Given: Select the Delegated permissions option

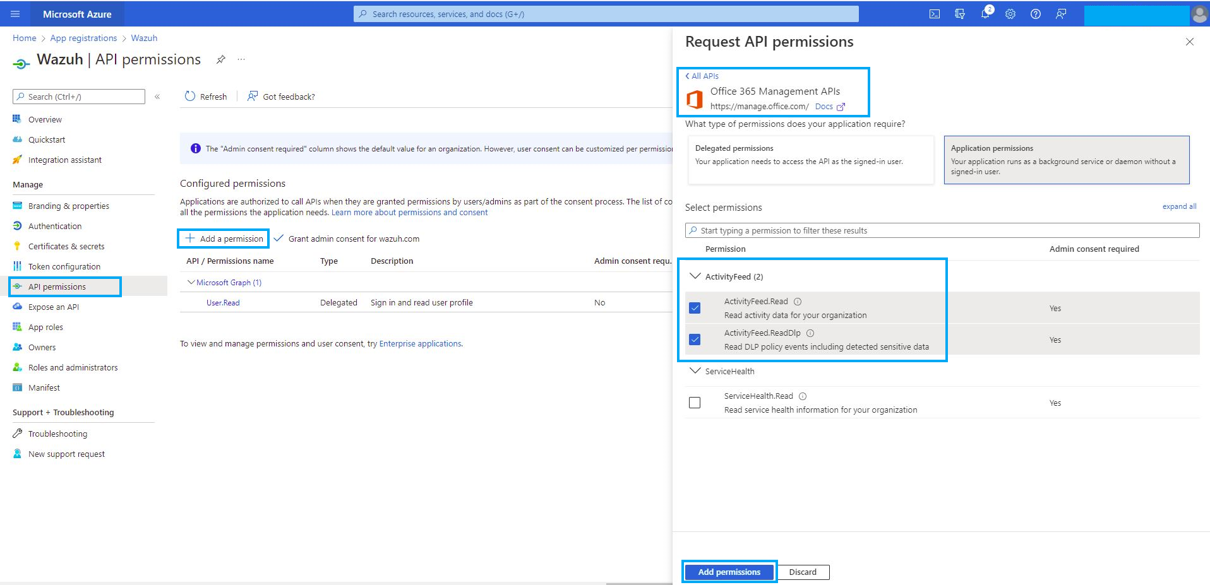Looking at the screenshot, I should 810,160.
